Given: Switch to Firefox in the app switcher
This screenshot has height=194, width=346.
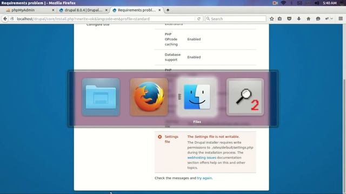Looking at the screenshot, I should [x=149, y=97].
